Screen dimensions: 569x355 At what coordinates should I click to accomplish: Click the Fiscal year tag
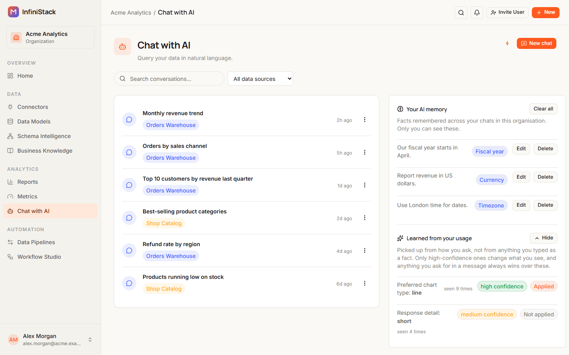point(490,151)
